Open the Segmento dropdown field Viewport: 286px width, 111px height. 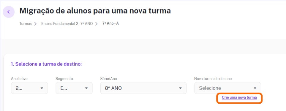point(74,88)
